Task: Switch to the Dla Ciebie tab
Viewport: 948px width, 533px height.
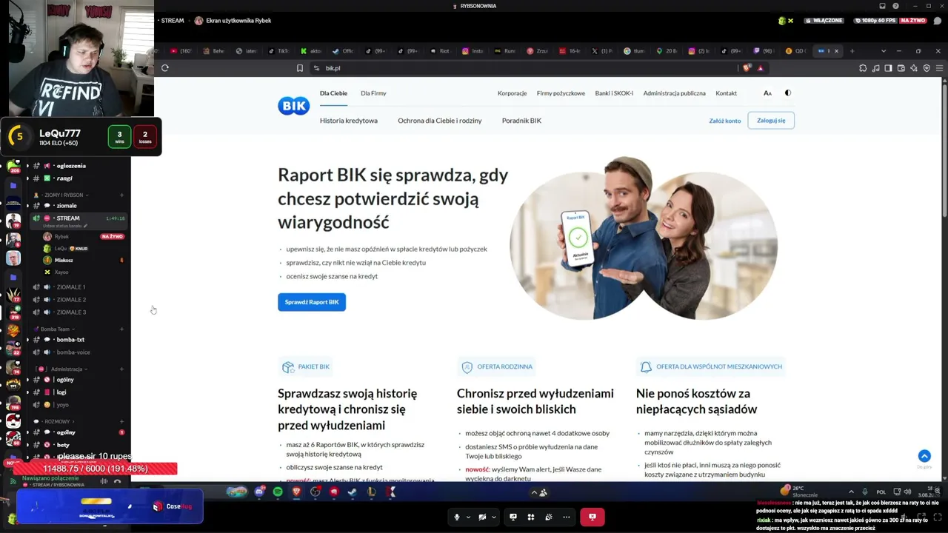Action: point(333,93)
